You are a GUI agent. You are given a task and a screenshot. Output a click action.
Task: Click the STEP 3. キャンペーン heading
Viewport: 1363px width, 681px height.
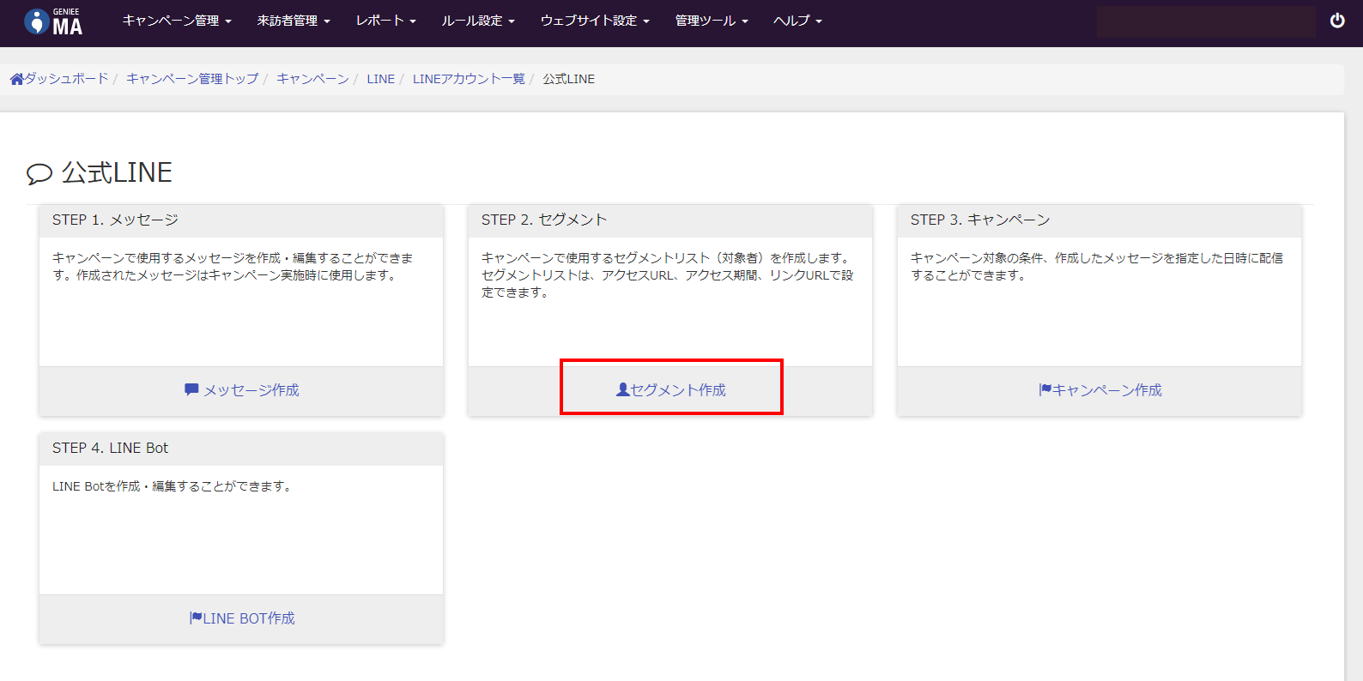tap(980, 220)
